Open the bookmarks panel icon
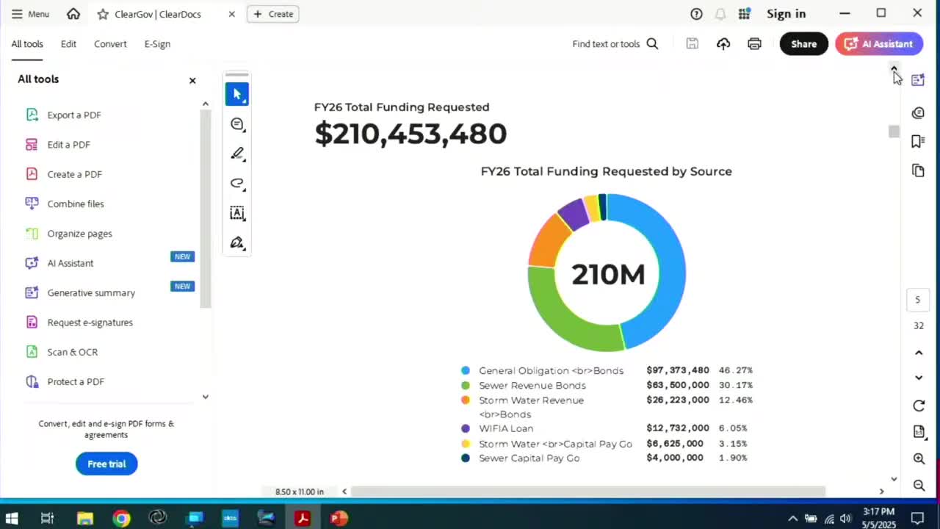This screenshot has height=529, width=940. (918, 141)
